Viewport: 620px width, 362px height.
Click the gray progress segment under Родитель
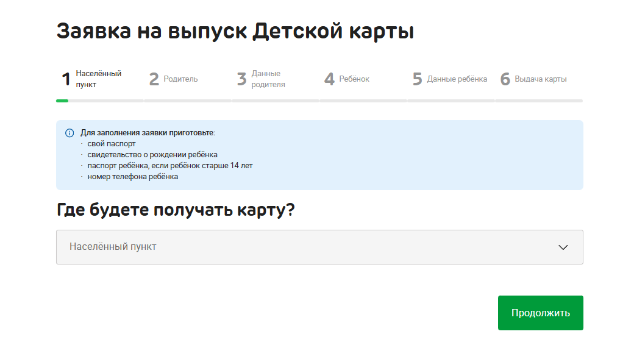tap(188, 101)
